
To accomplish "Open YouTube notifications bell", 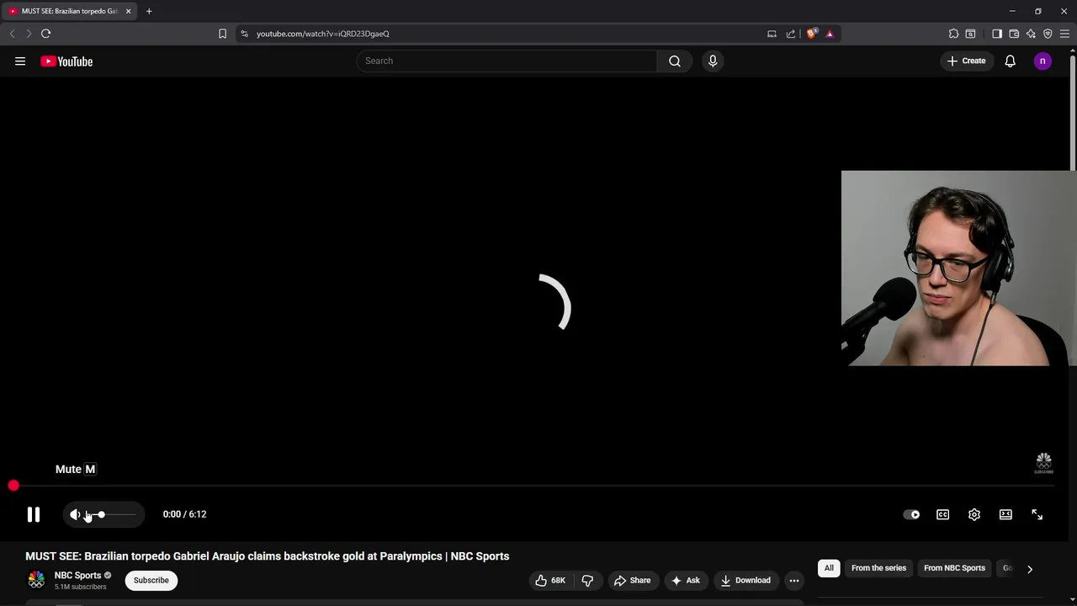I will click(1010, 61).
